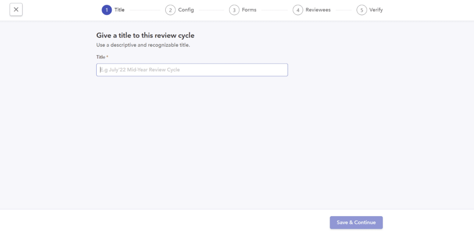Go to the Title step label
This screenshot has height=231, width=474.
pyautogui.click(x=119, y=10)
